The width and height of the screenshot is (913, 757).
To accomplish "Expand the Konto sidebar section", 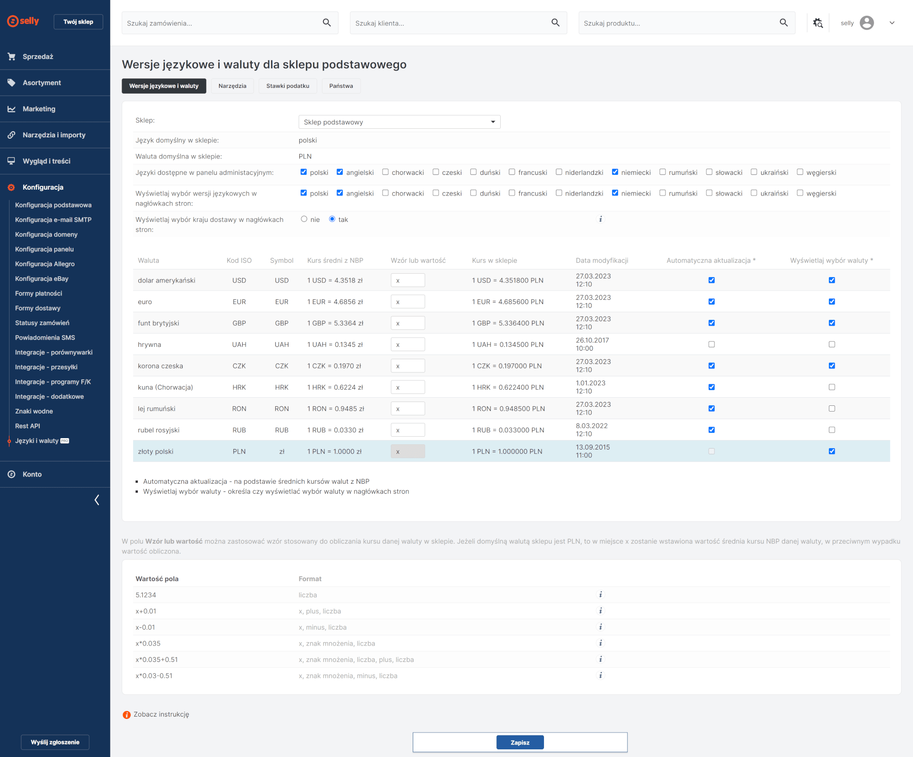I will (55, 474).
